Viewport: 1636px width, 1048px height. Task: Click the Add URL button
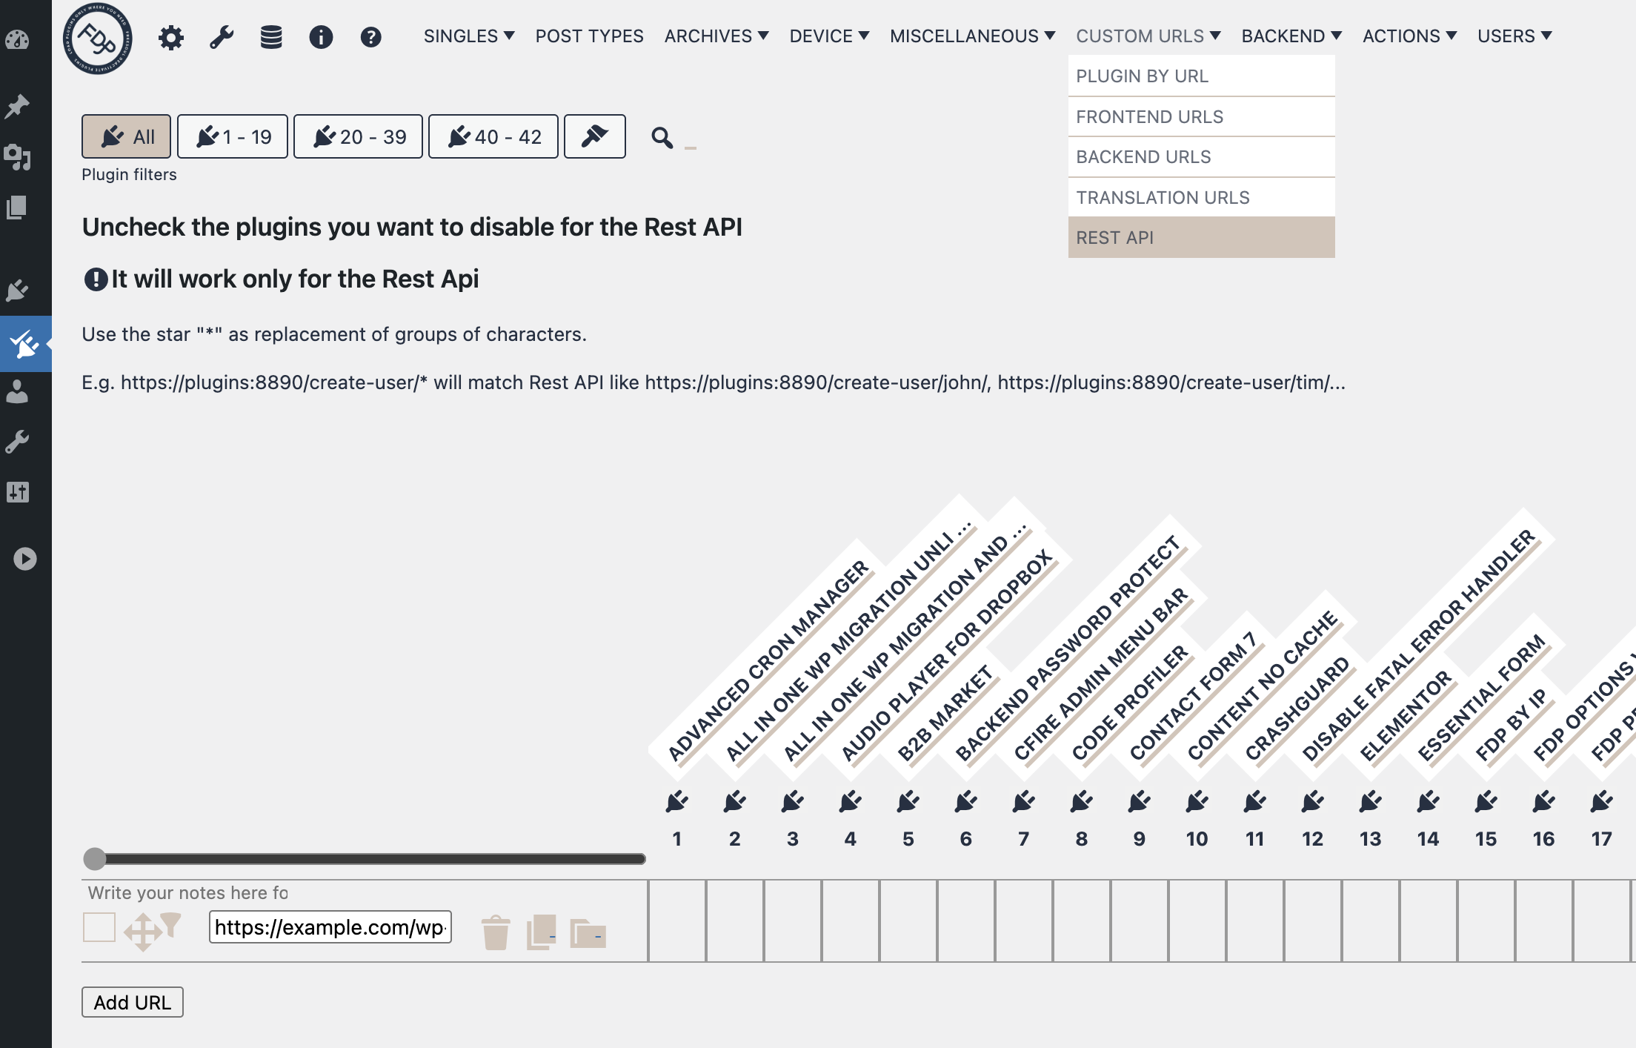point(132,1001)
